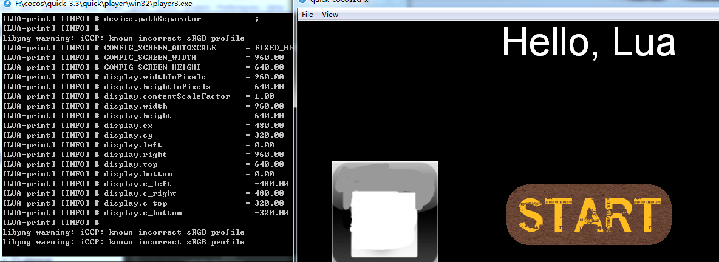
Task: Select the display.cy console line
Action: [x=143, y=135]
